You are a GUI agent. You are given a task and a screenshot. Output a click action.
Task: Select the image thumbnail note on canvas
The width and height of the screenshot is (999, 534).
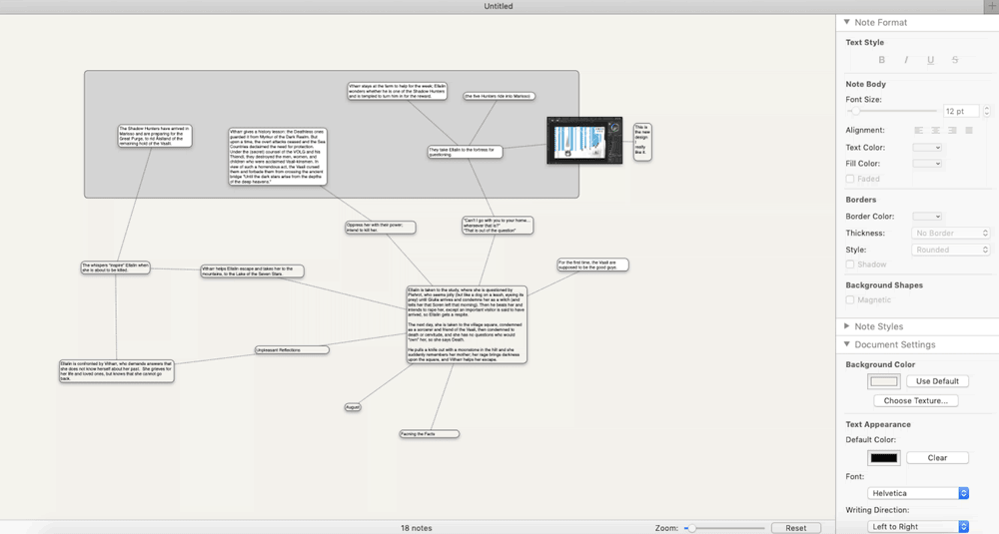click(584, 141)
